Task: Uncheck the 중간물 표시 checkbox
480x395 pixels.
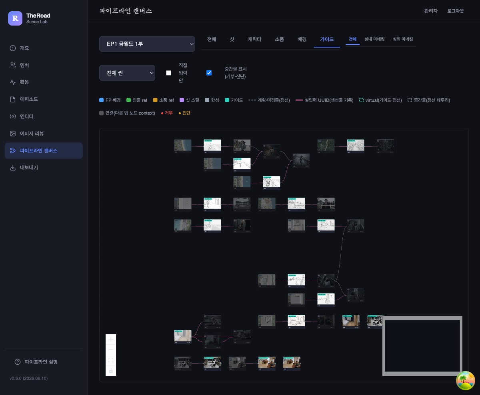Action: [209, 73]
